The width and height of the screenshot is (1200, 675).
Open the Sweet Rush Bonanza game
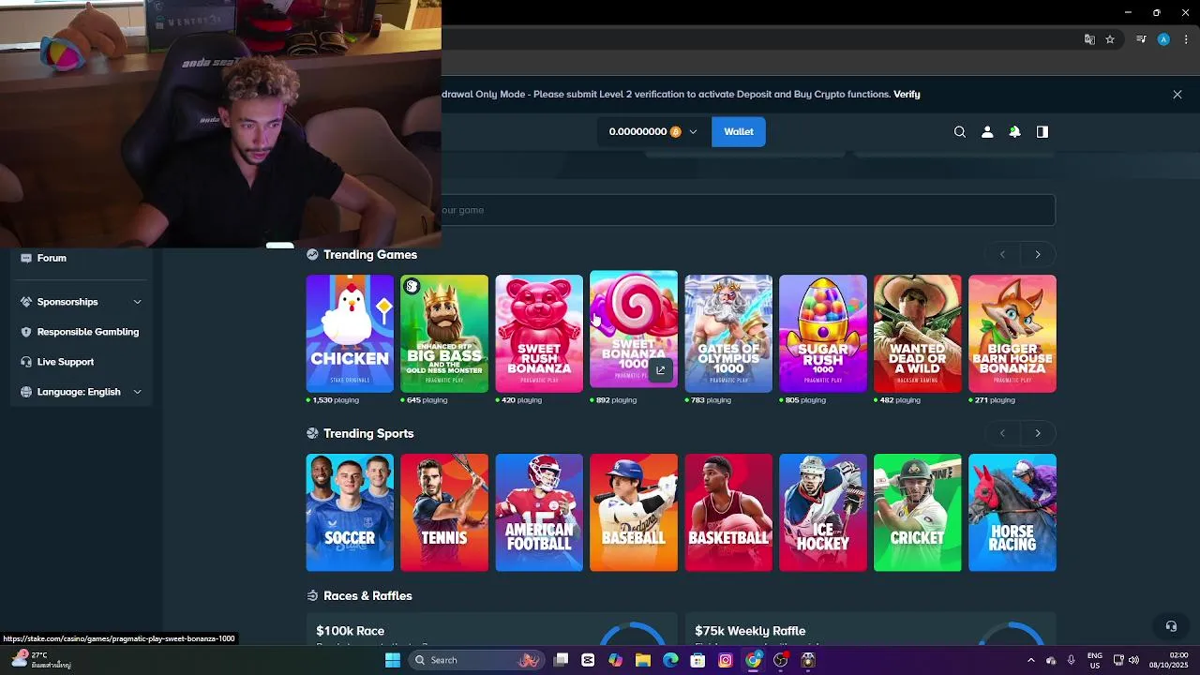click(539, 334)
